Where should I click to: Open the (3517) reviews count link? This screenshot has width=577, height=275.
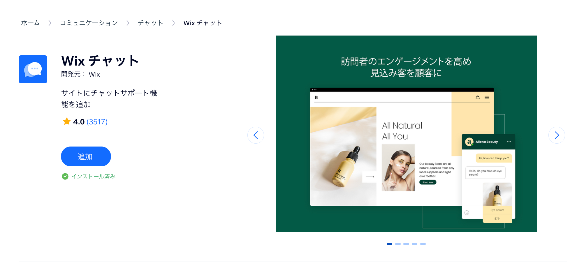pyautogui.click(x=97, y=122)
